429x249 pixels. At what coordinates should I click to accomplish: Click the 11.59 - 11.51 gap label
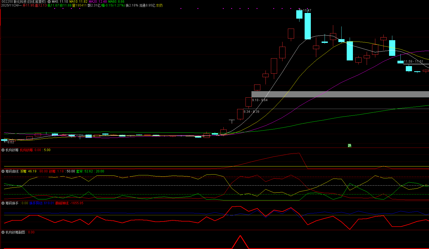[413, 62]
